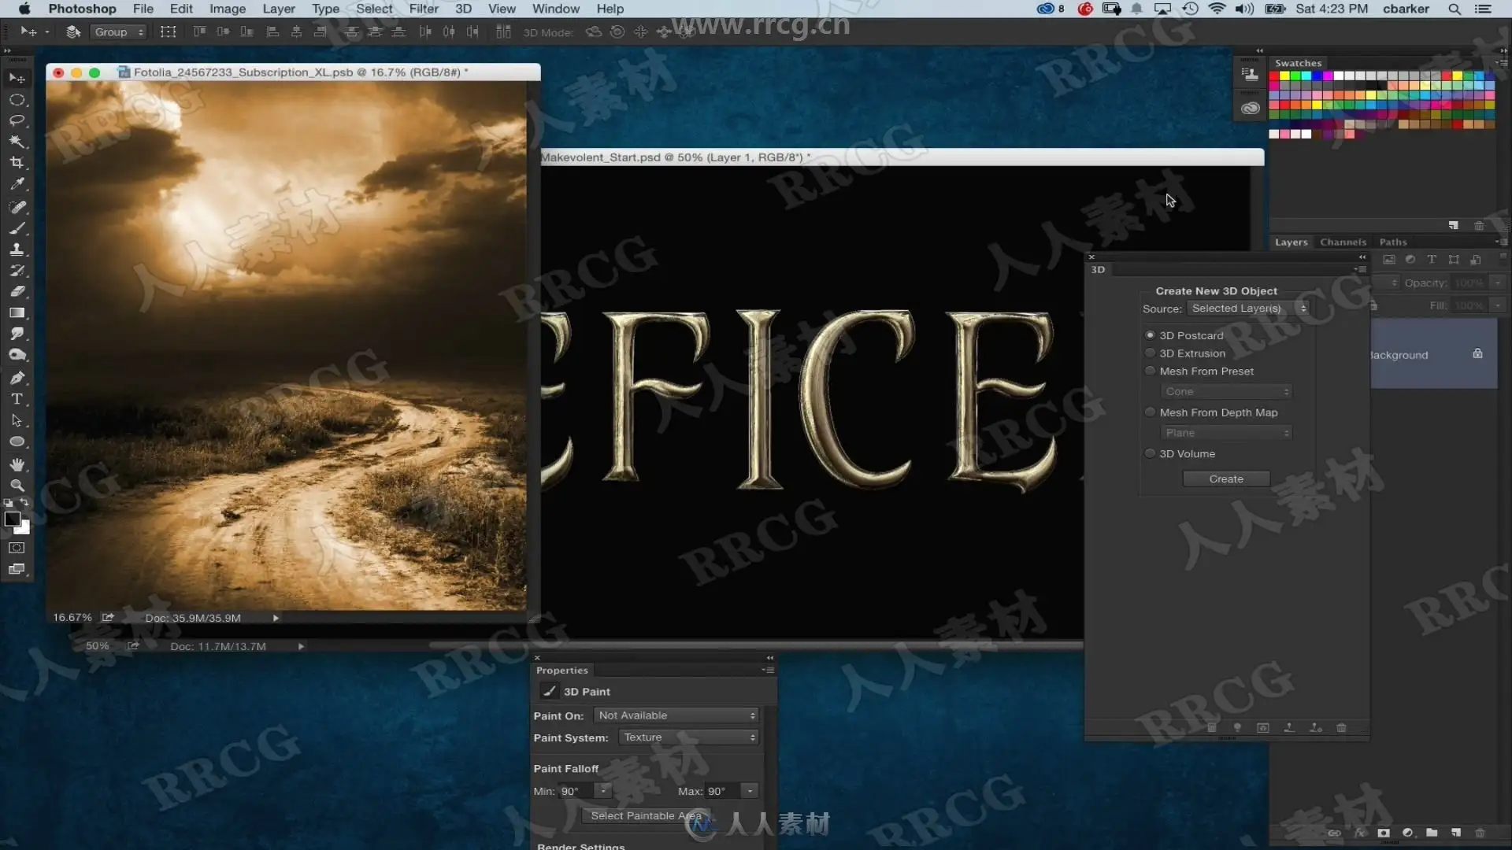Click the Select Paintable Area button
Screen dimensions: 1512x850
[x=646, y=815]
